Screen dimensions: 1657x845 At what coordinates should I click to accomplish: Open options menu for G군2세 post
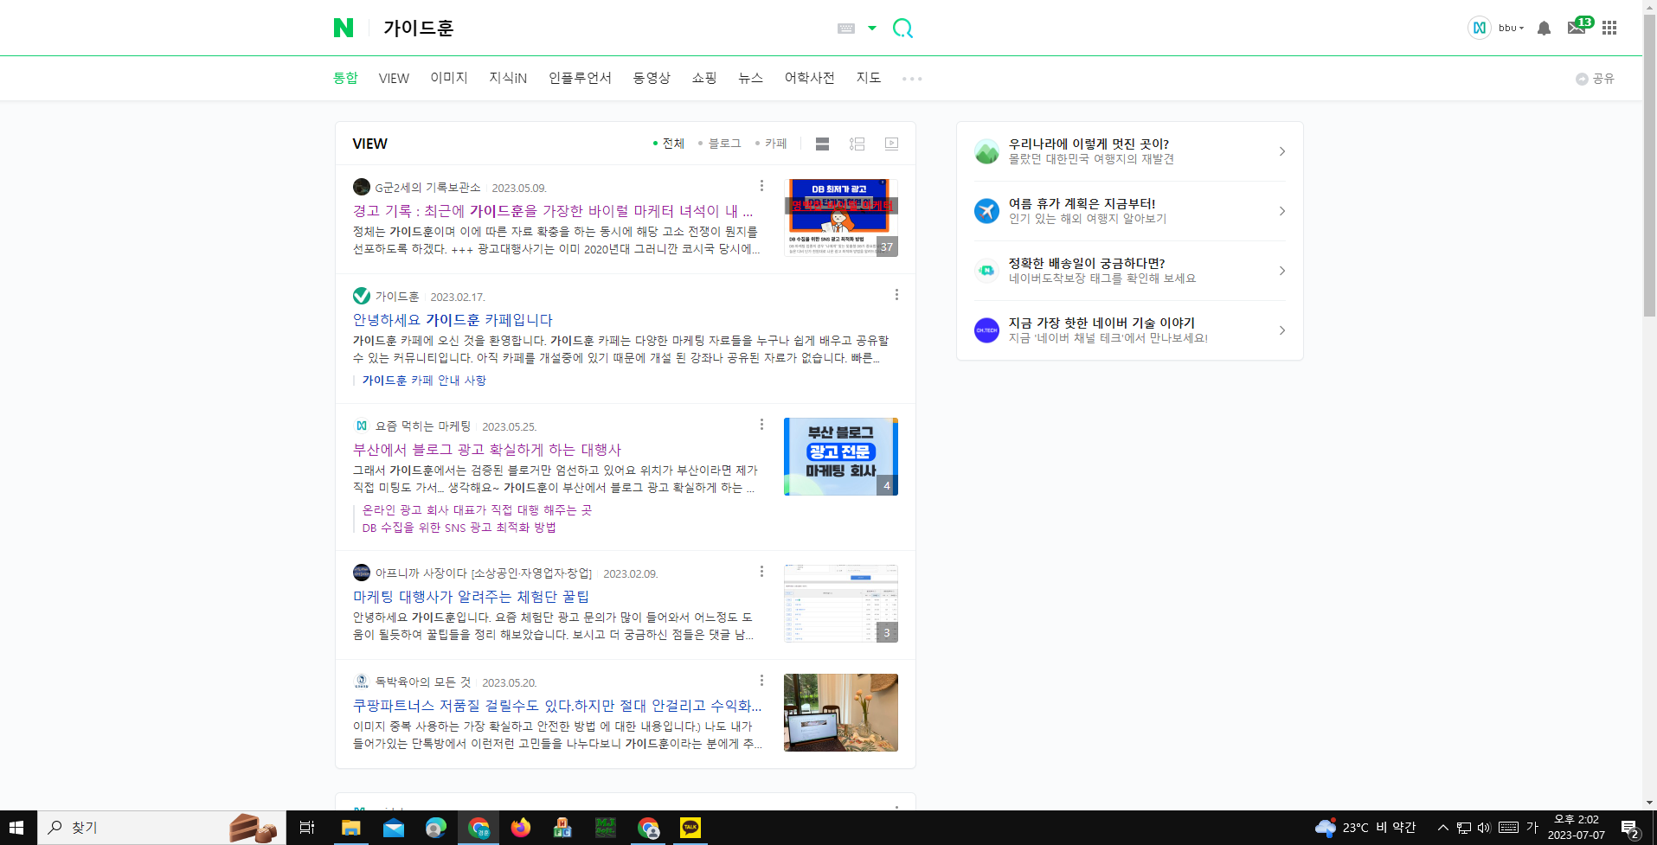[761, 186]
